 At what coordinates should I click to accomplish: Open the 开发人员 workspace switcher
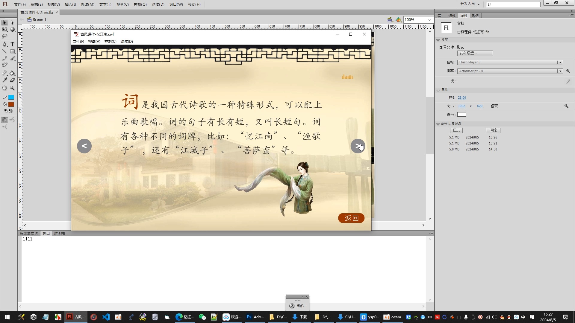470,4
